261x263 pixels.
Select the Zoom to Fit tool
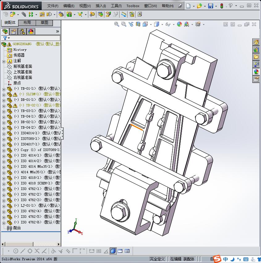(117, 24)
